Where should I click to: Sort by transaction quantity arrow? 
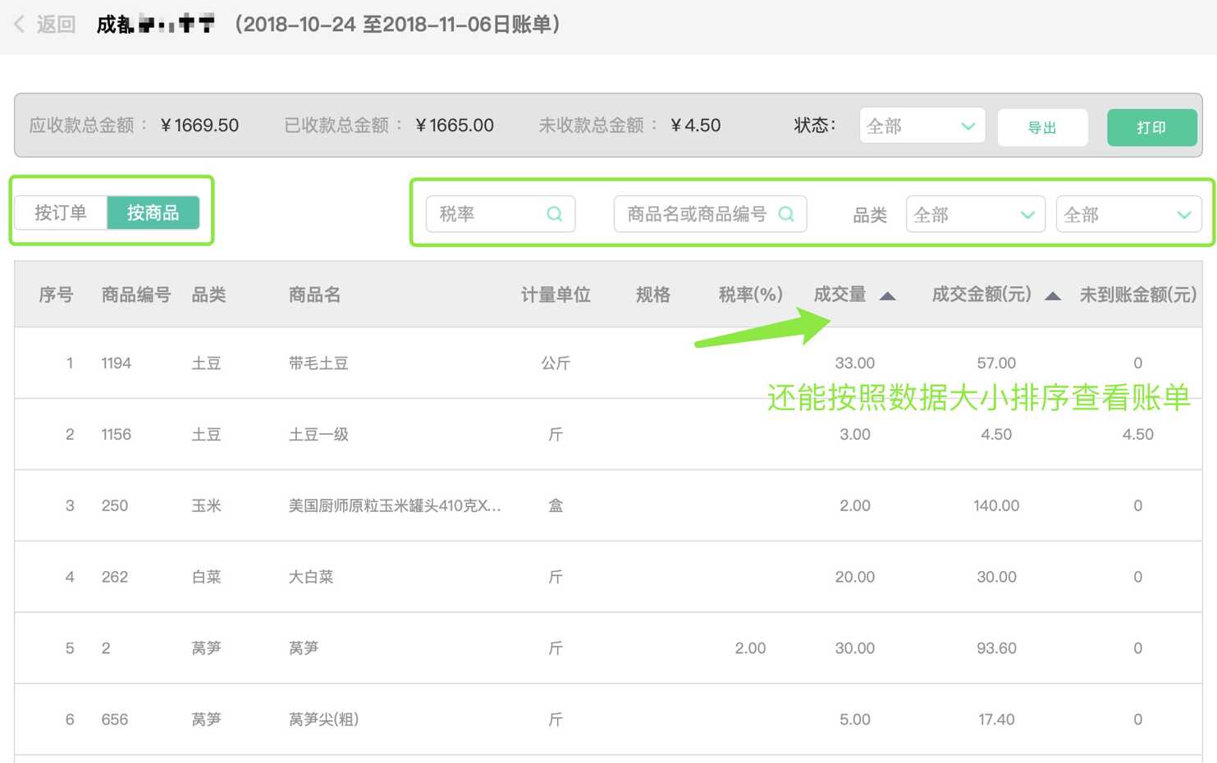coord(887,296)
